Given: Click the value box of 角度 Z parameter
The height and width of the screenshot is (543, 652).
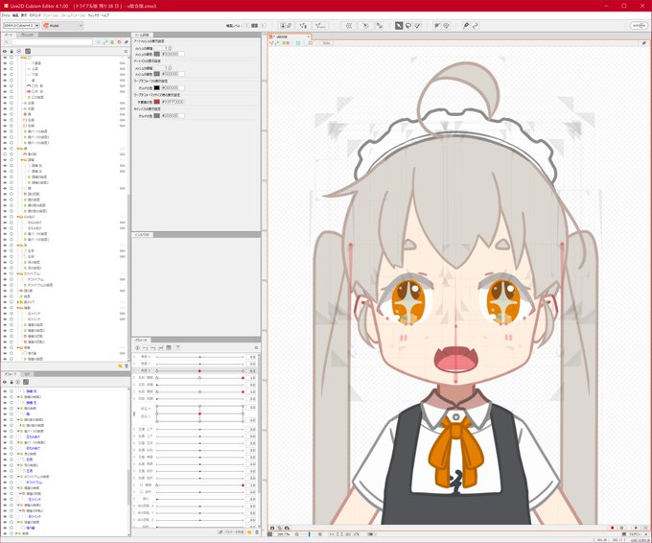Looking at the screenshot, I should (x=252, y=370).
